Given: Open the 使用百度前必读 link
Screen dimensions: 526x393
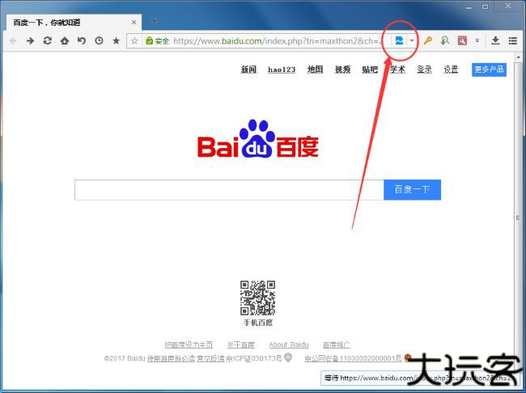Looking at the screenshot, I should pos(171,358).
